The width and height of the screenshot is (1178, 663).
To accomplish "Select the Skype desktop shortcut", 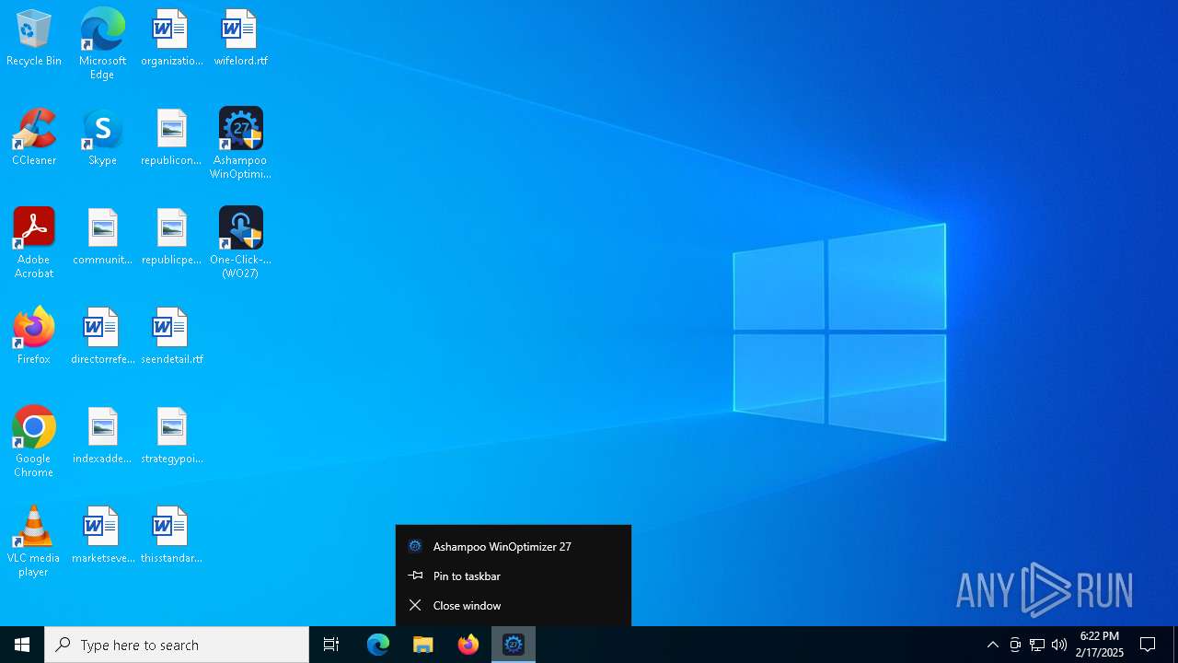I will click(102, 137).
